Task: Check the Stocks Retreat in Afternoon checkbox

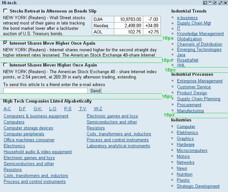Action: [x=5, y=11]
